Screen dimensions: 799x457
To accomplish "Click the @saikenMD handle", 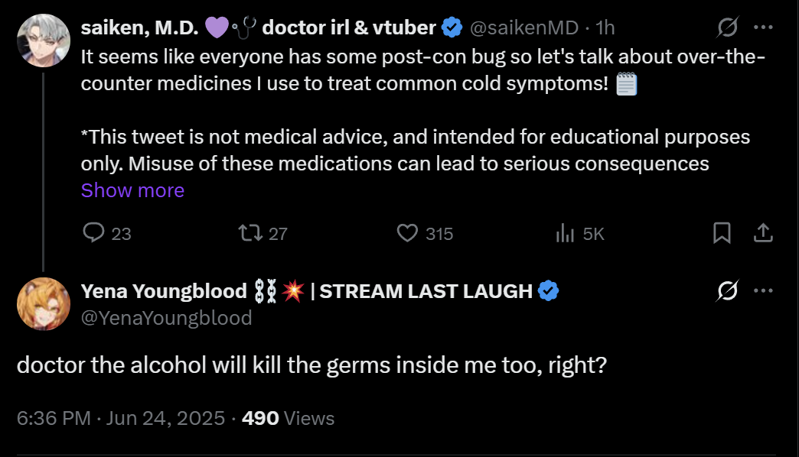I will [x=523, y=28].
